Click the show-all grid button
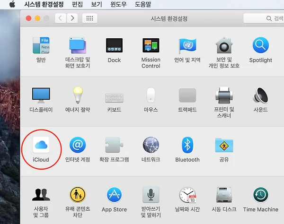Viewport: 284px width, 224px height. (89, 18)
